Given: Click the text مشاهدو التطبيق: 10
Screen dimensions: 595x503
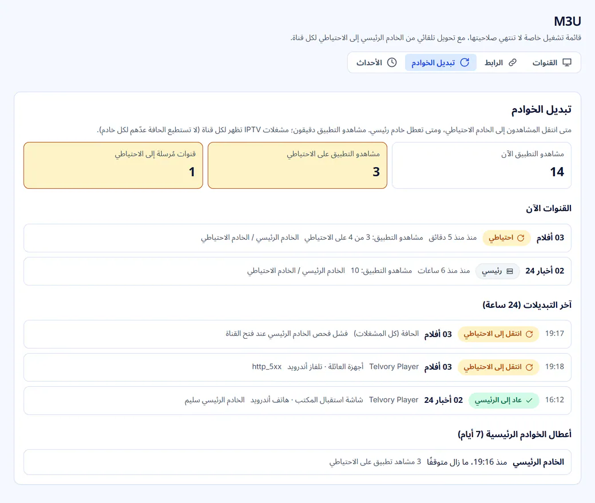Looking at the screenshot, I should 382,271.
